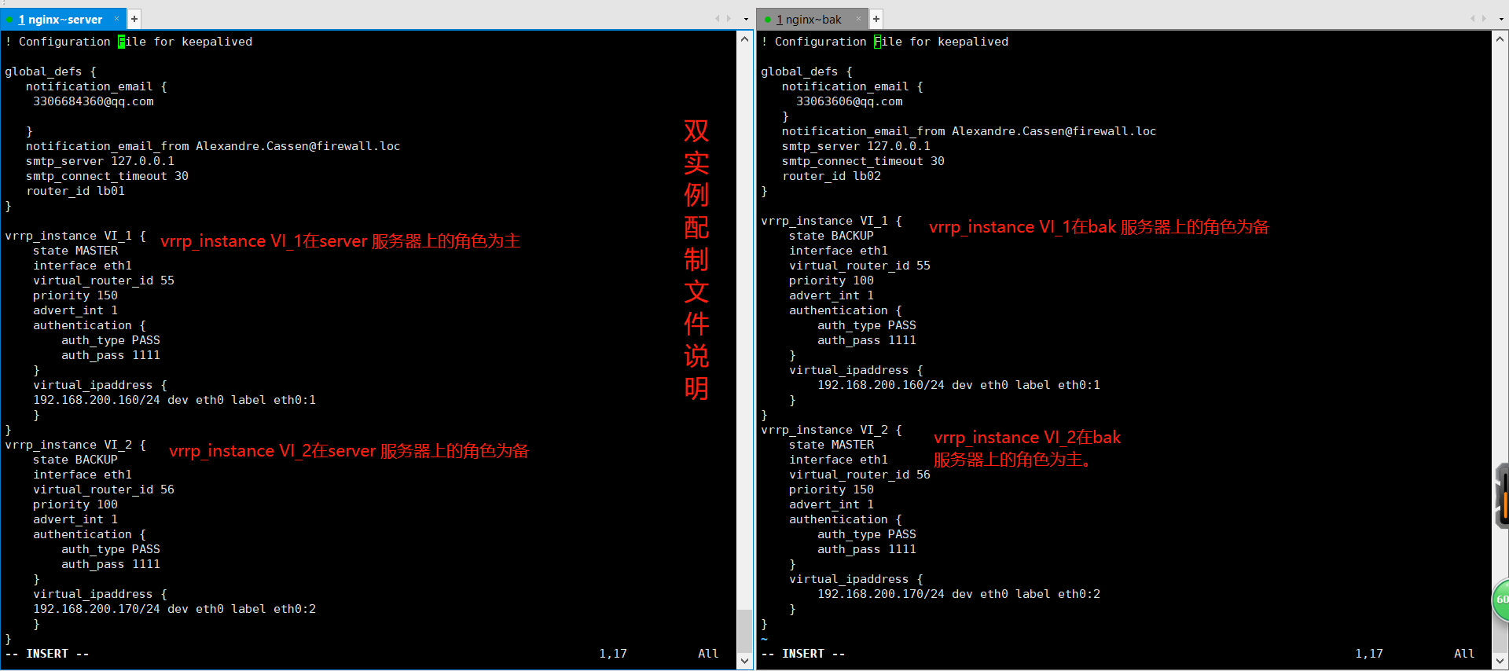The image size is (1509, 671).
Task: Click the scrollbar thumb in the nginx~server terminal
Action: [x=745, y=630]
